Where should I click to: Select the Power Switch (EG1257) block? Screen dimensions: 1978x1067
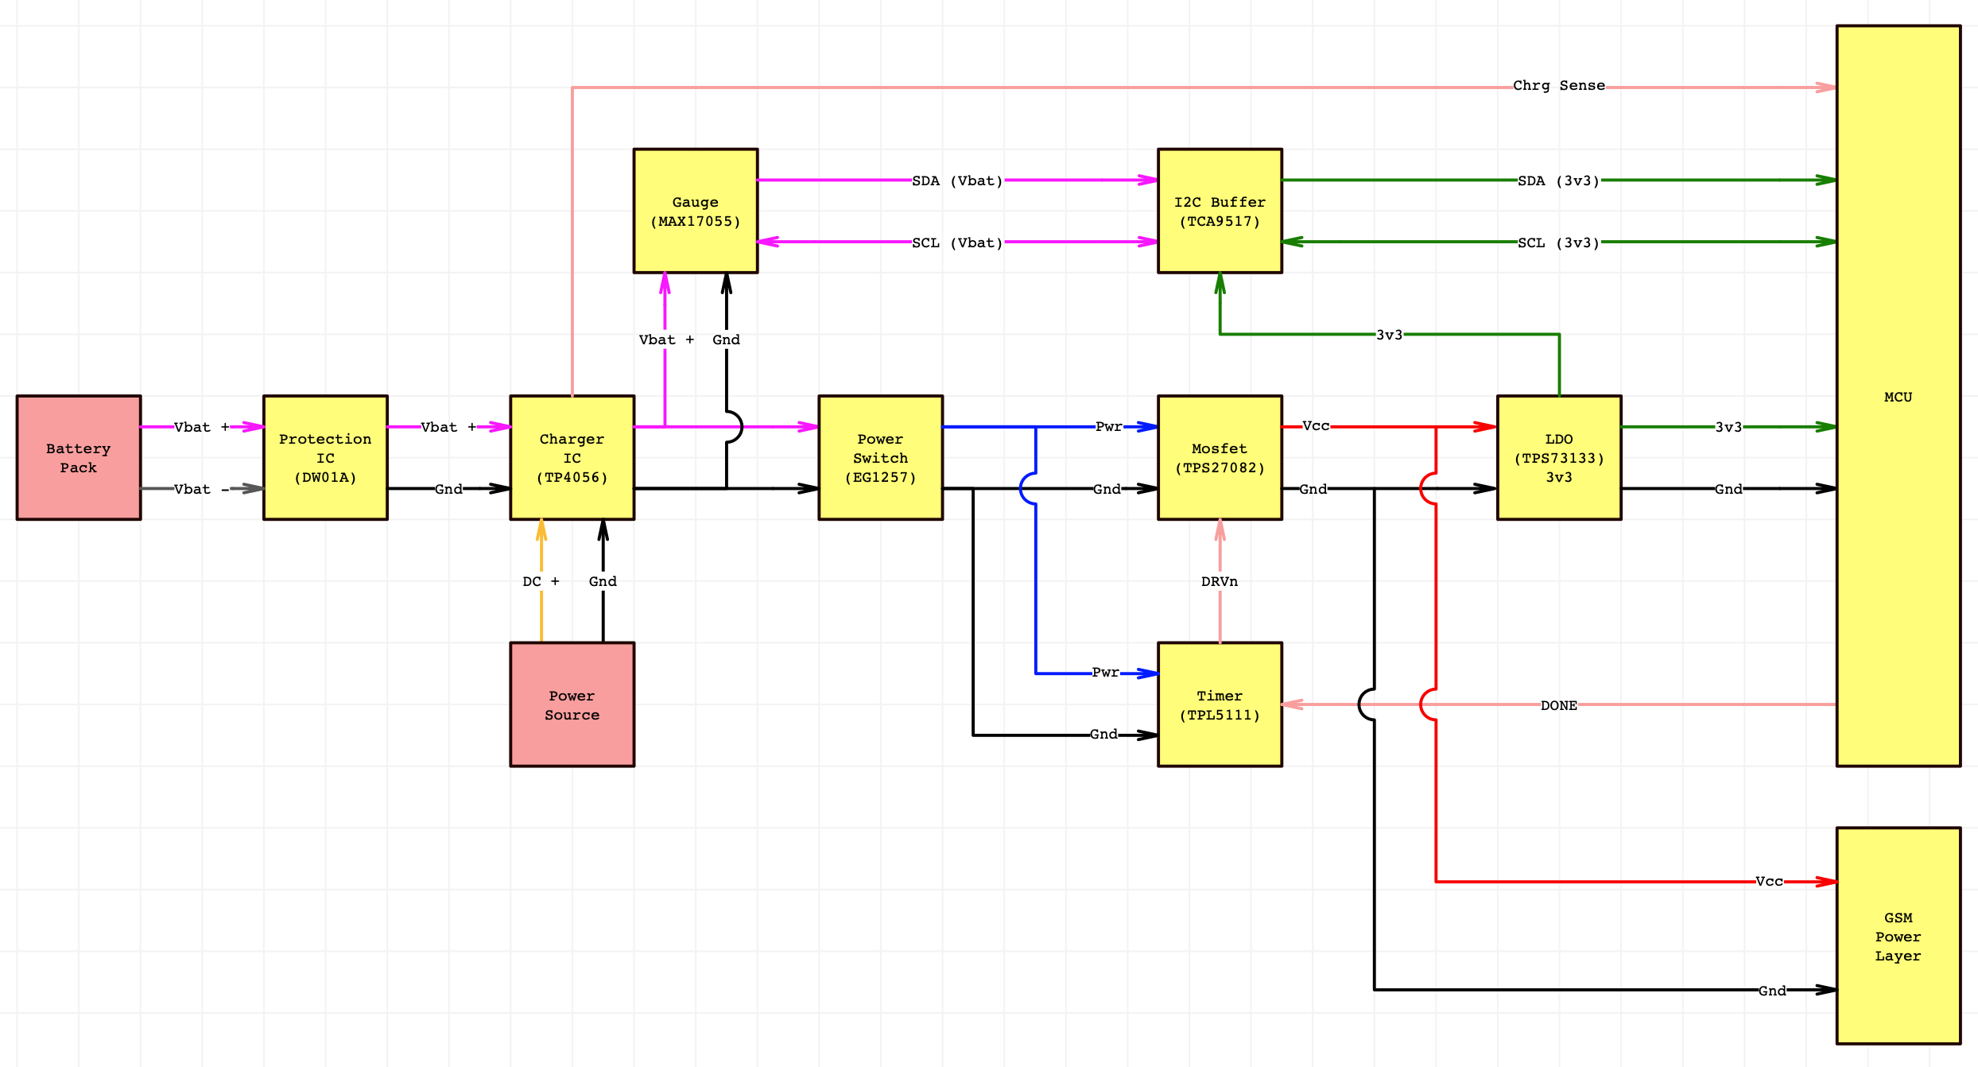tap(880, 458)
